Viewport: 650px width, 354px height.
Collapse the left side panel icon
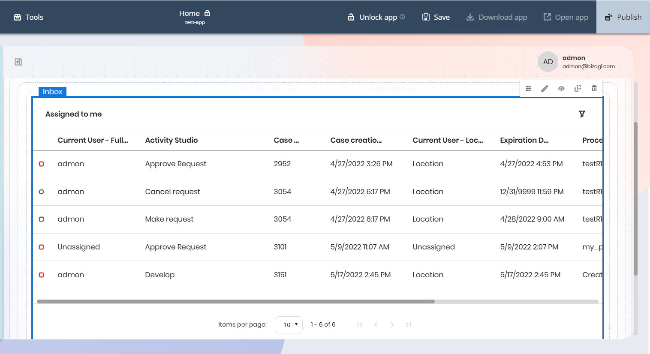(18, 62)
